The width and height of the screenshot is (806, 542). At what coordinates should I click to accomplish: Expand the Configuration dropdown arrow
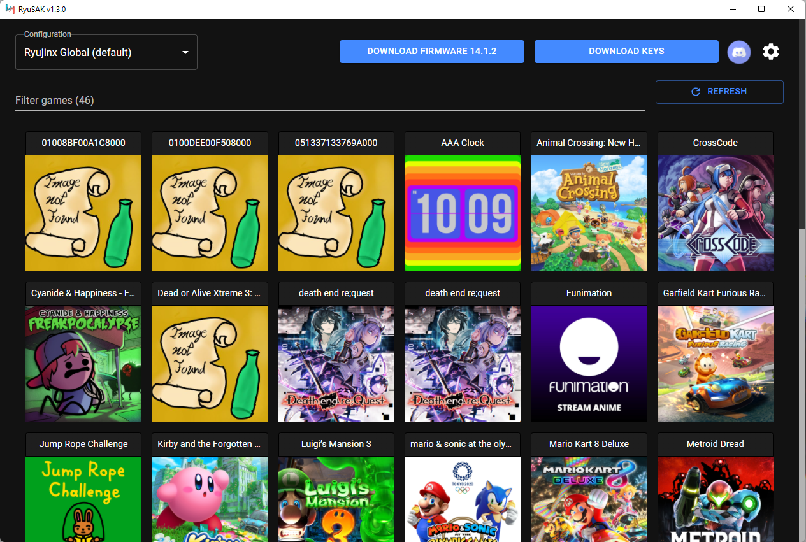pos(185,52)
